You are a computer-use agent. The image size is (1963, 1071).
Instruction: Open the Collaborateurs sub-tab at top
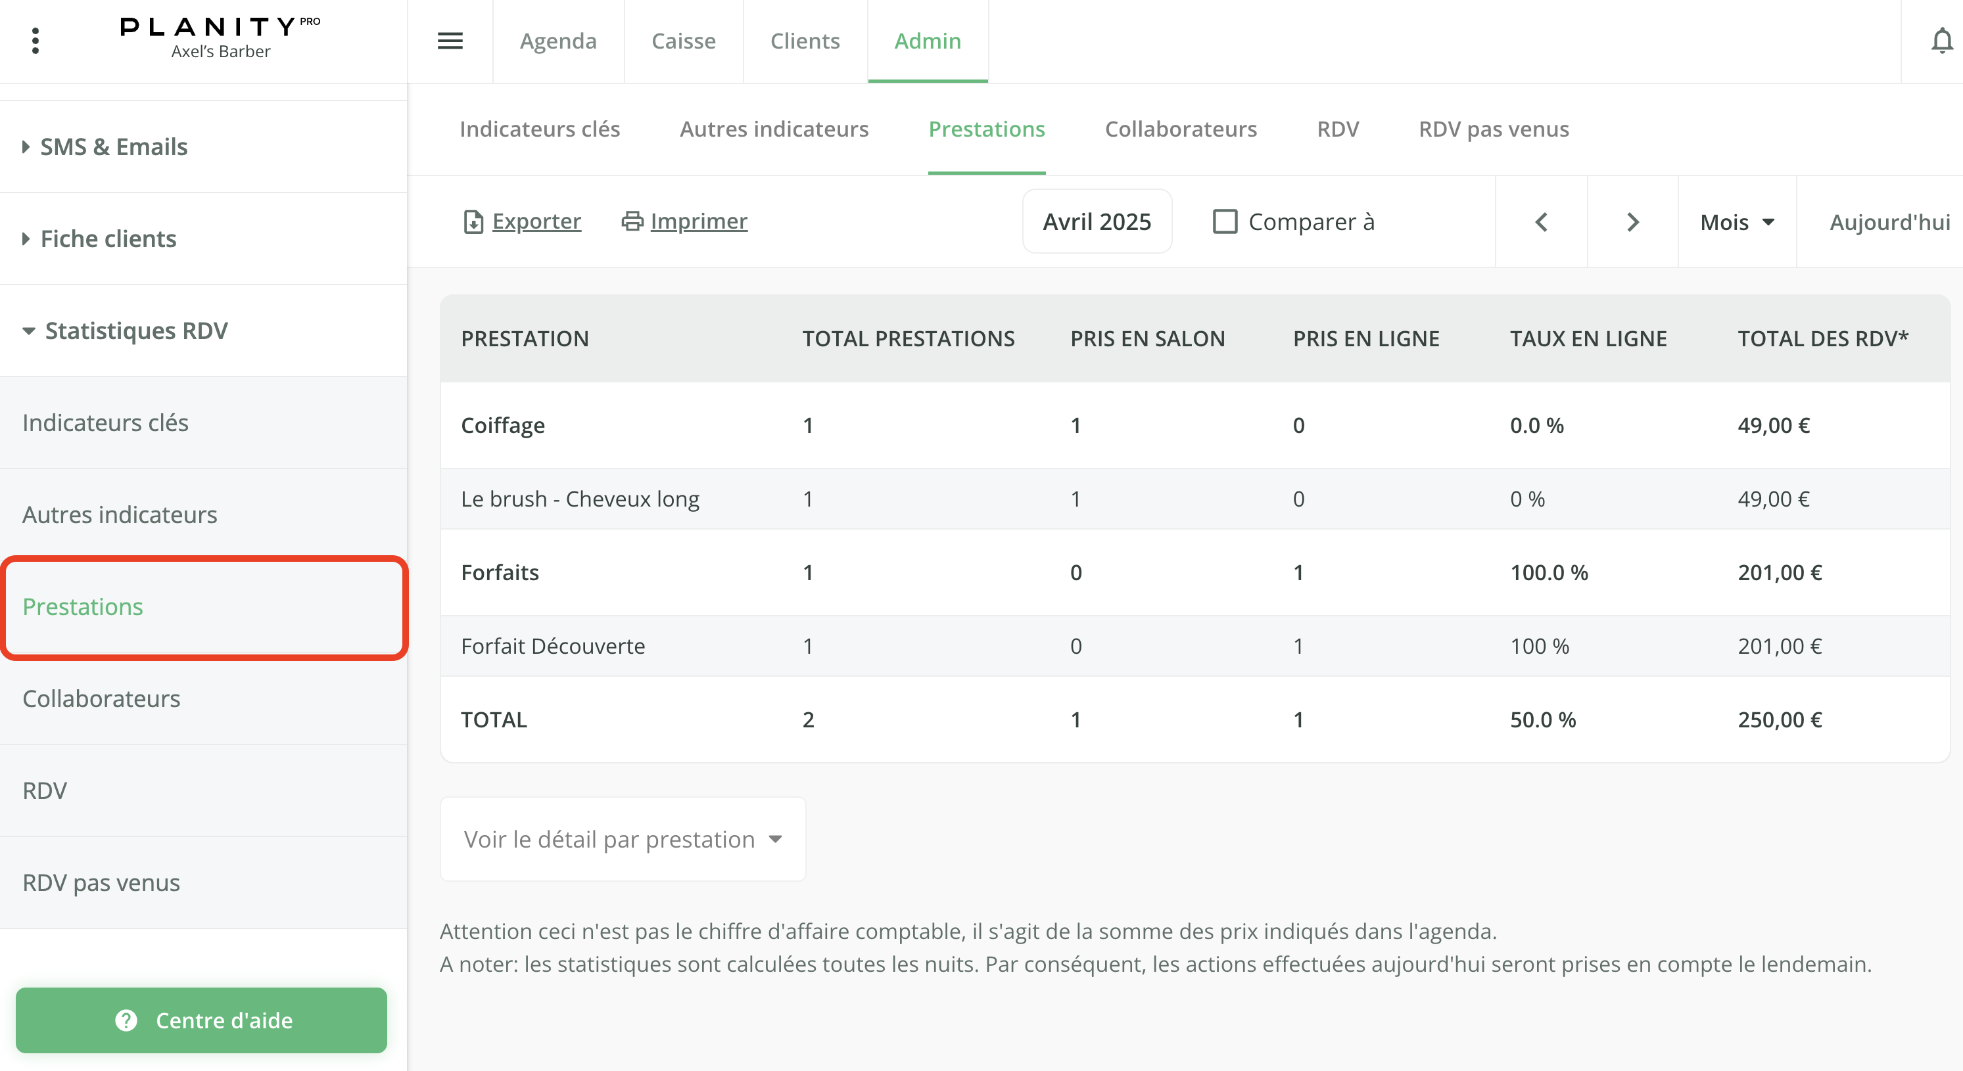tap(1181, 129)
